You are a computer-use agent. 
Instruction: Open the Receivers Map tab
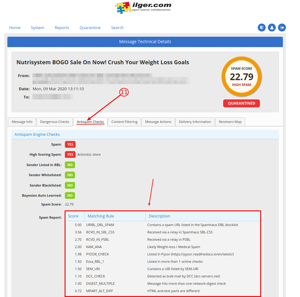230,122
